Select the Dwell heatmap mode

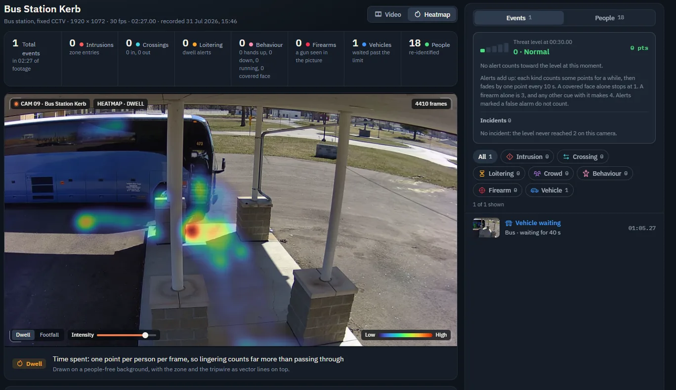tap(23, 335)
